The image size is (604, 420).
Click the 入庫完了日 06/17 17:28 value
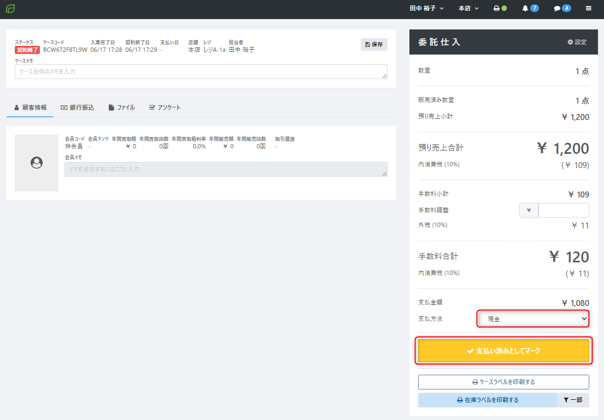click(107, 50)
